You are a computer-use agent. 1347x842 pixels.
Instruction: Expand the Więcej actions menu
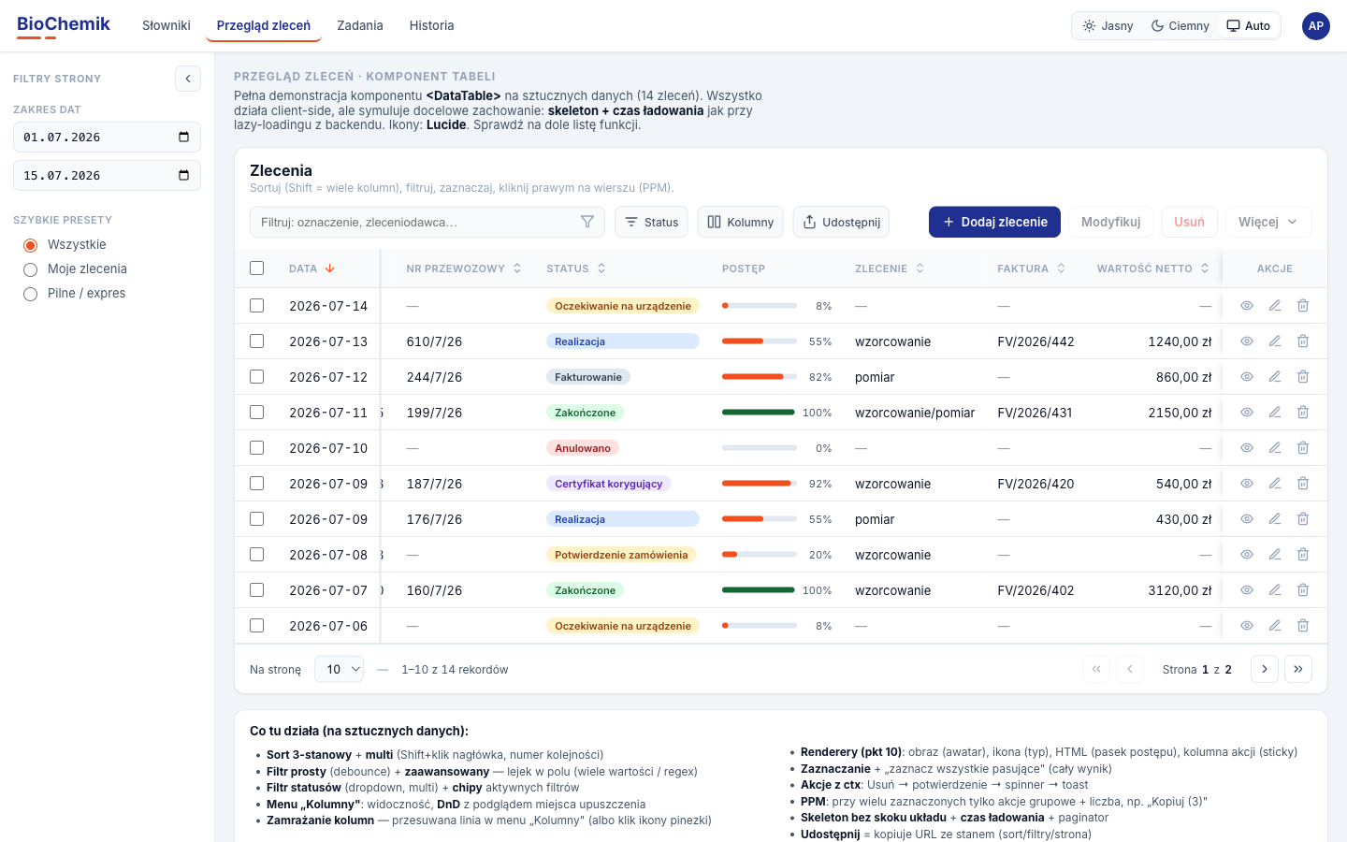(x=1268, y=222)
